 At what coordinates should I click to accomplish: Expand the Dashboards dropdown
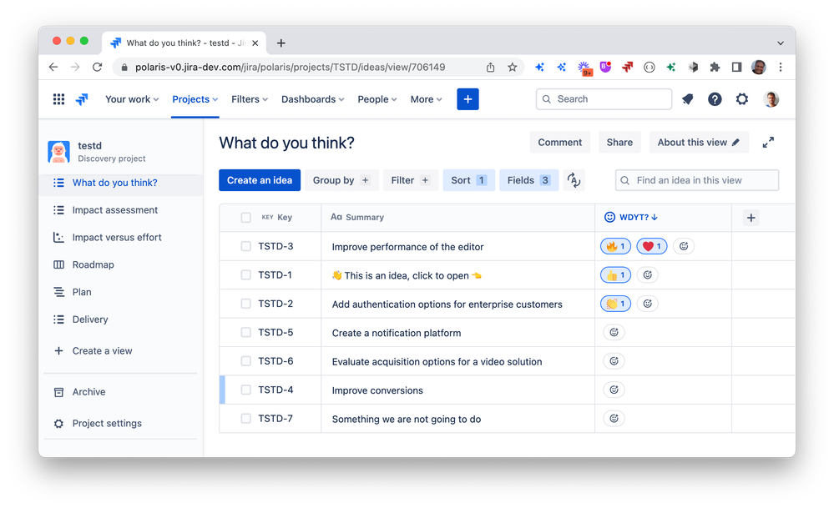(313, 99)
